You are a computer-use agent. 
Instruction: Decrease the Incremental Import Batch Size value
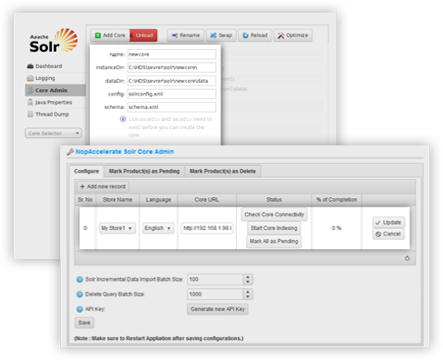[248, 282]
